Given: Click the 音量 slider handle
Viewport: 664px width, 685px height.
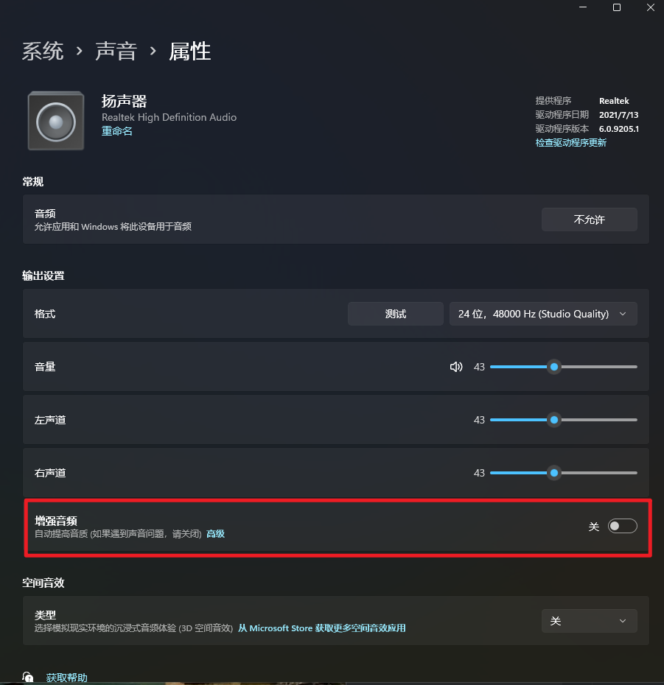Looking at the screenshot, I should click(554, 367).
